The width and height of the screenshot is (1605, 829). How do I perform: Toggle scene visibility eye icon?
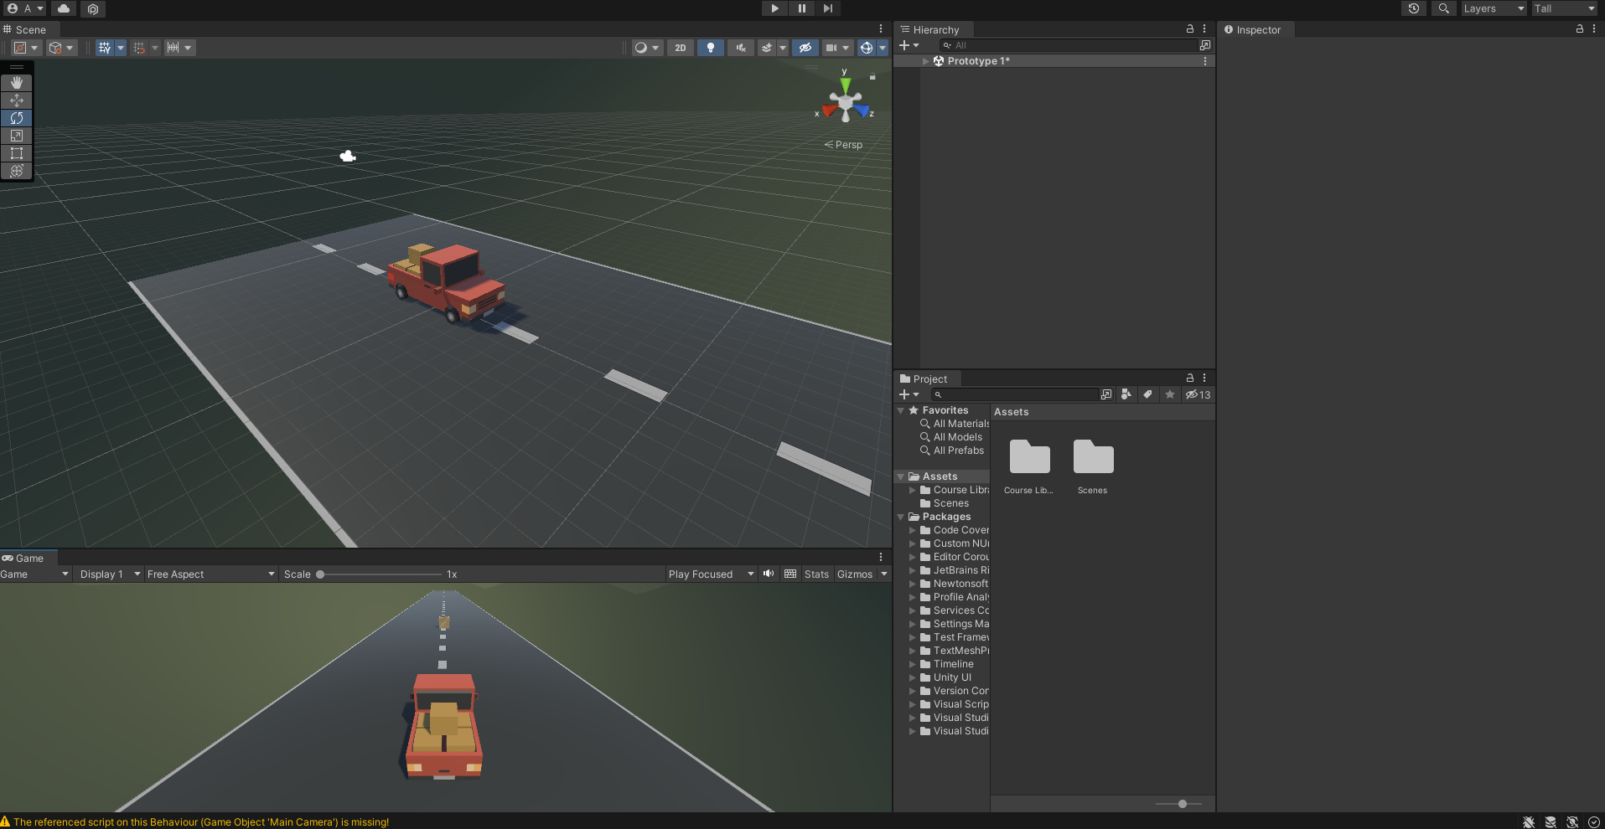(805, 48)
